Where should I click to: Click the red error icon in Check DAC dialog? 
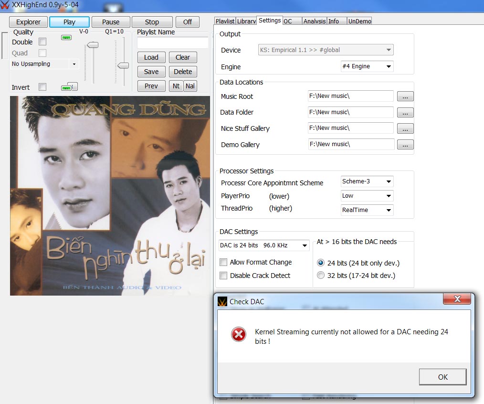pos(238,334)
